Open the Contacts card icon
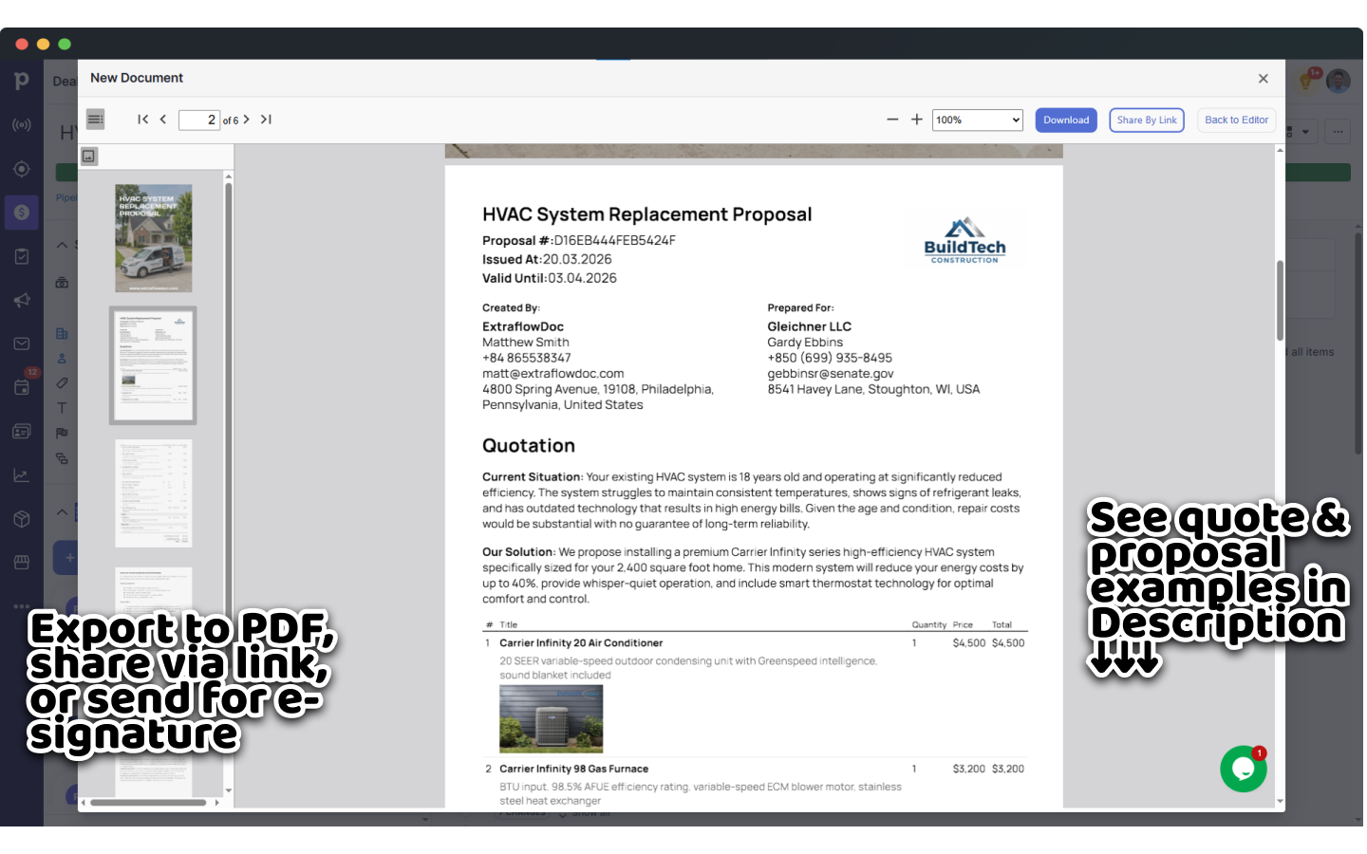 coord(22,431)
